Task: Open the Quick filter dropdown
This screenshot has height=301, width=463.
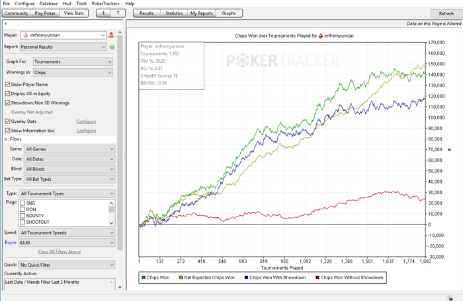Action: [67, 265]
